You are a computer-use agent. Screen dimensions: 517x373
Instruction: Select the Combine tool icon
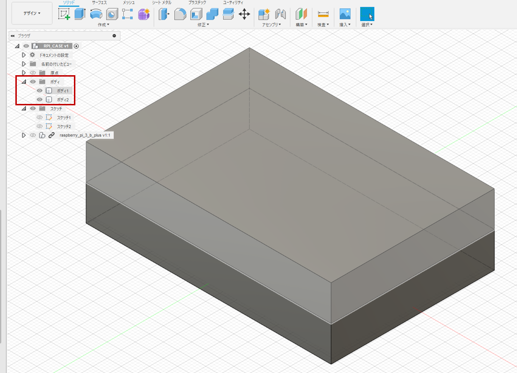pos(212,14)
